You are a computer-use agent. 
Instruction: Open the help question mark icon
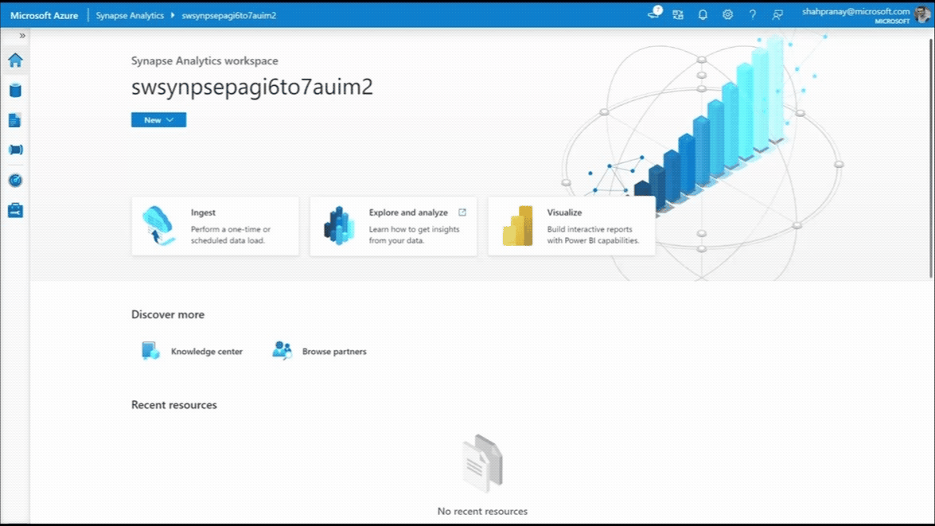(x=753, y=15)
